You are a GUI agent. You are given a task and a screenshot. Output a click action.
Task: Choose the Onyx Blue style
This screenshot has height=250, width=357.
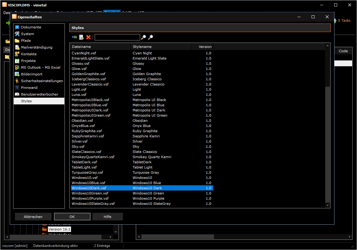[x=141, y=126]
